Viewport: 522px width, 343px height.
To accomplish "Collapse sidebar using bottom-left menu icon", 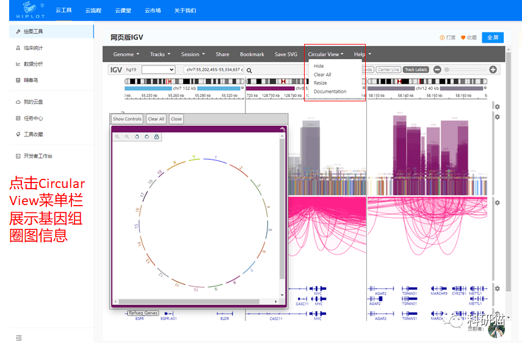I will (18, 338).
